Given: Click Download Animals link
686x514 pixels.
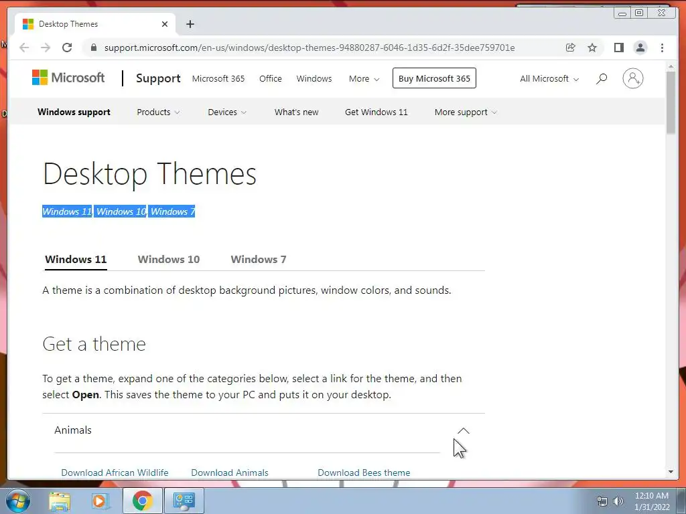Looking at the screenshot, I should 230,473.
